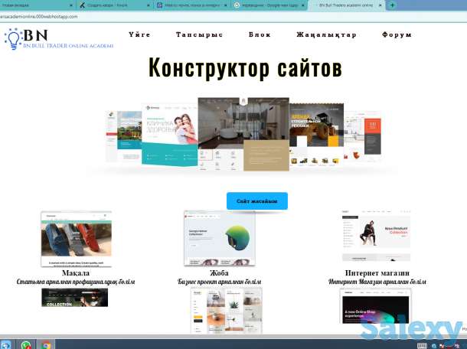
Task: Click the BN Bull Trader Online Academi text
Action: click(68, 46)
